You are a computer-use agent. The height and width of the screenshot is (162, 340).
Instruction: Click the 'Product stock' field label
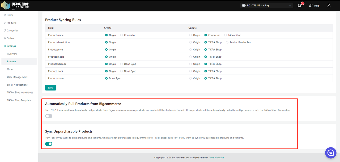pyautogui.click(x=56, y=71)
